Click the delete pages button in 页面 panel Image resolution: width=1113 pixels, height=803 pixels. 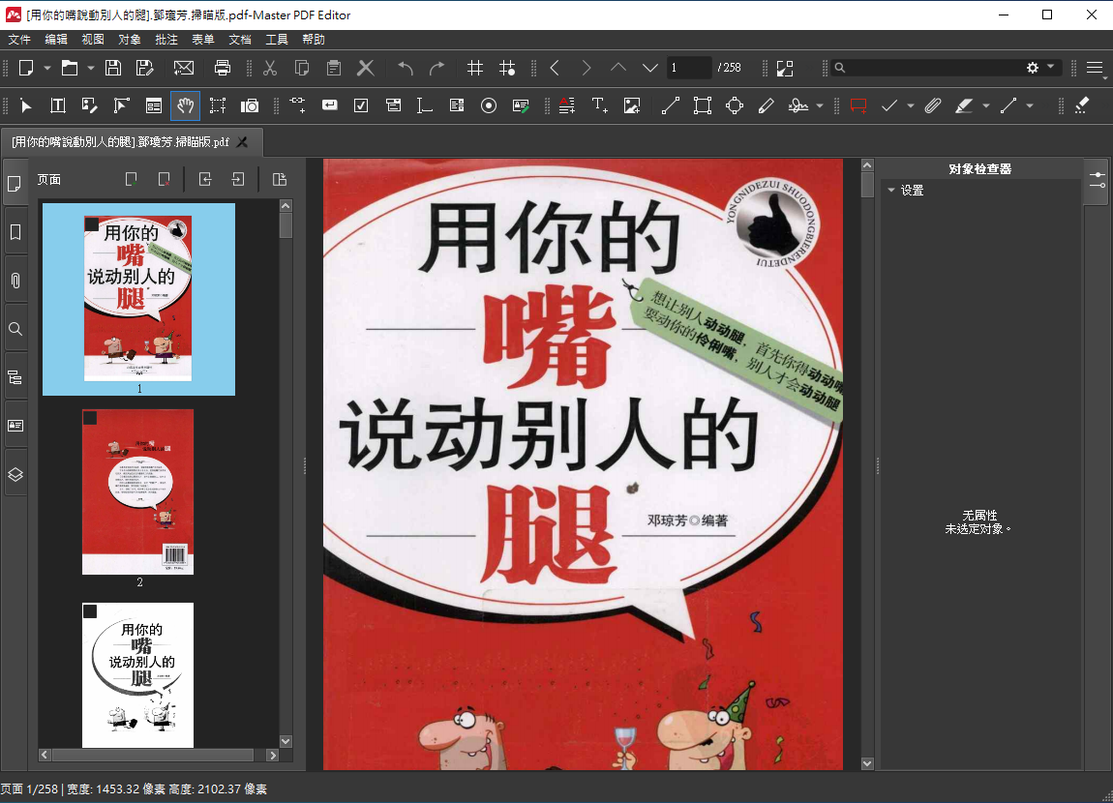coord(164,180)
